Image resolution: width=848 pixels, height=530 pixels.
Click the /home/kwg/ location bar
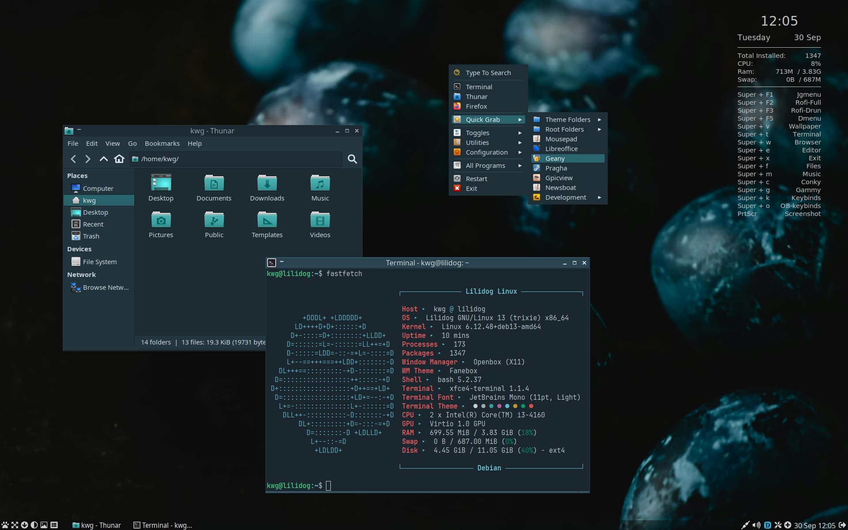coord(238,159)
